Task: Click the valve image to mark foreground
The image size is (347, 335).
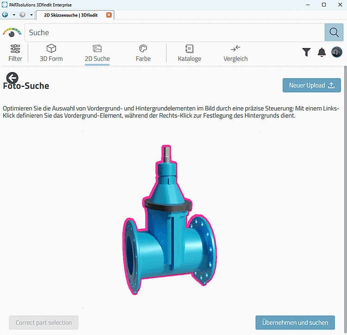Action: (169, 220)
